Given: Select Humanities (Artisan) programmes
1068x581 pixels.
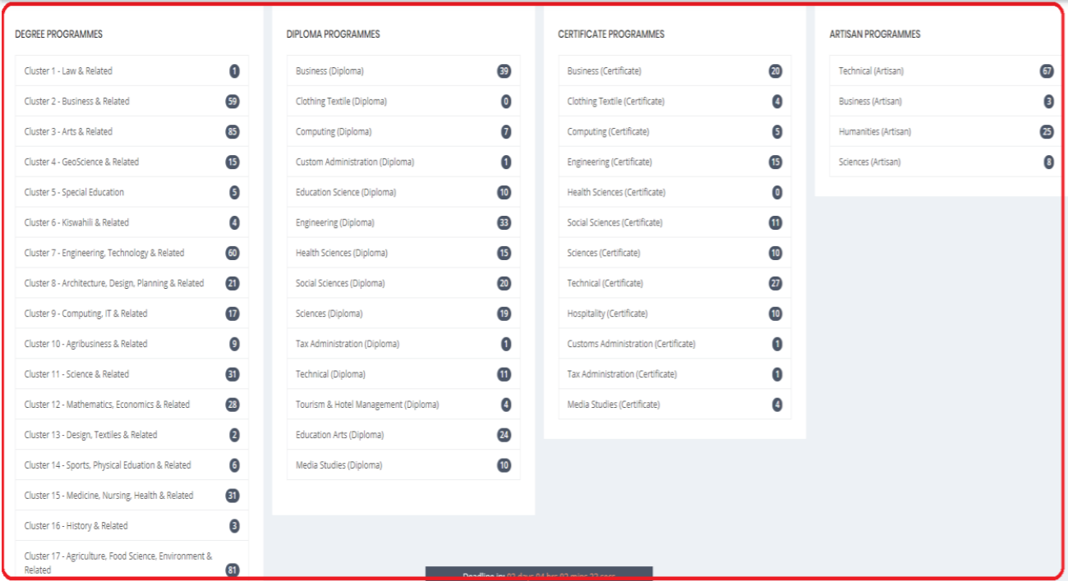Looking at the screenshot, I should point(874,132).
